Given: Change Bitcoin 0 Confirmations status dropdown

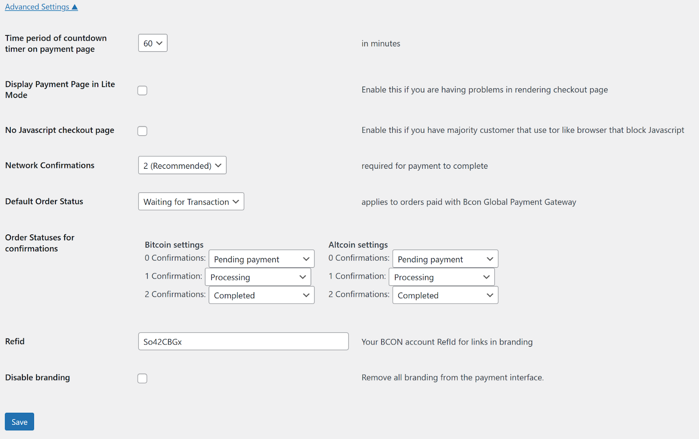Looking at the screenshot, I should pyautogui.click(x=261, y=259).
